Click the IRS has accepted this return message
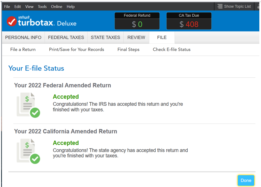Image resolution: width=261 pixels, height=187 pixels. click(118, 107)
